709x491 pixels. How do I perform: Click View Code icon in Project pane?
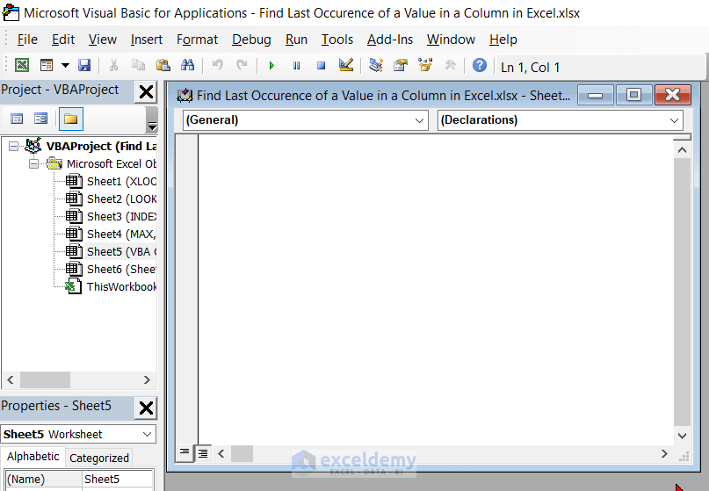tap(17, 119)
